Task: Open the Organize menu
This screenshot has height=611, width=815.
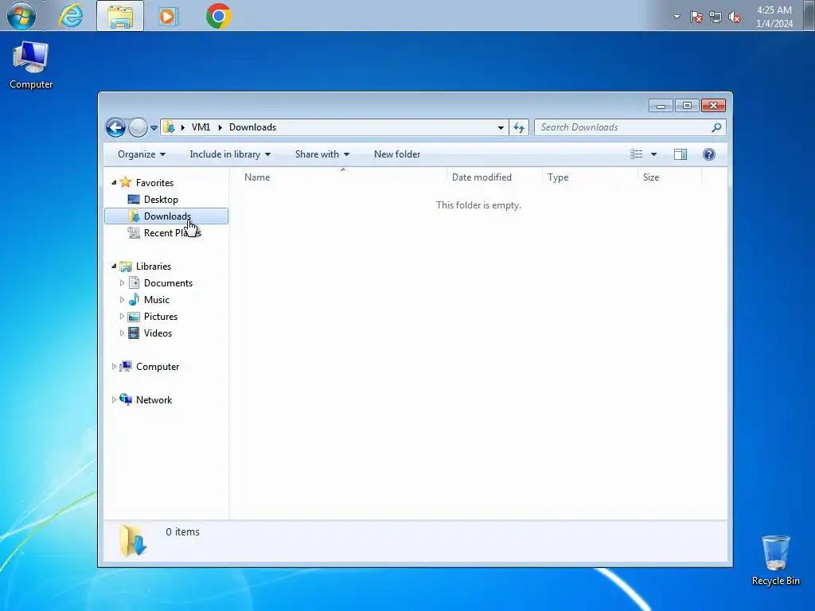Action: click(x=142, y=154)
